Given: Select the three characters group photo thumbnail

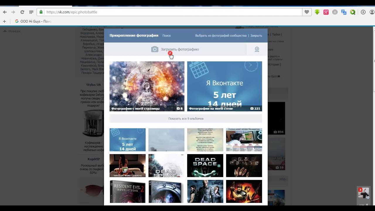Looking at the screenshot, I should pos(205,191).
